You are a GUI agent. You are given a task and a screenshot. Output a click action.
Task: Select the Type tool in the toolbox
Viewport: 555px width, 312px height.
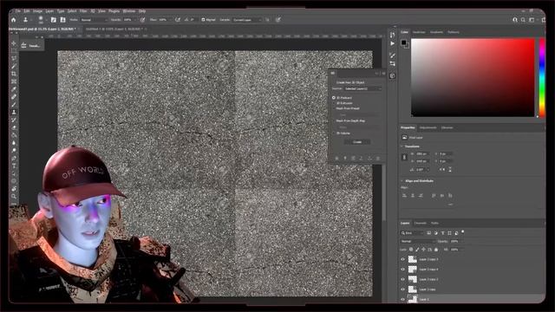click(14, 166)
